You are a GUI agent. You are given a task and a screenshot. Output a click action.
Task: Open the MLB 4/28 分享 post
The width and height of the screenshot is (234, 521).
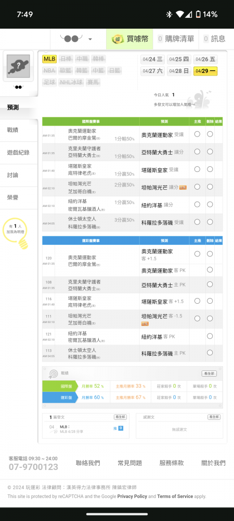(x=72, y=431)
